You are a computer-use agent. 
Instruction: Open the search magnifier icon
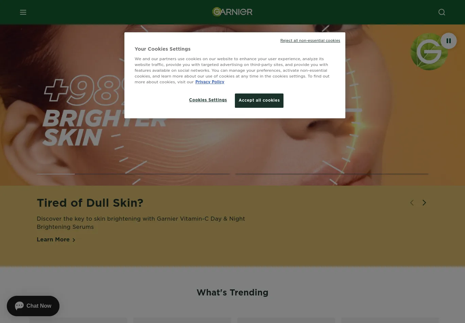point(442,12)
